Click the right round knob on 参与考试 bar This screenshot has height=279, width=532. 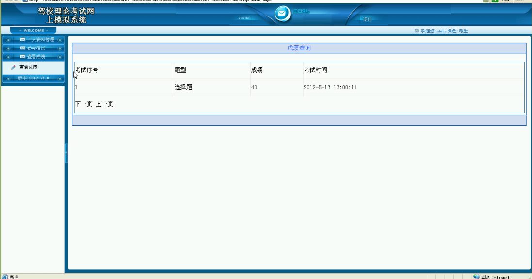point(60,48)
